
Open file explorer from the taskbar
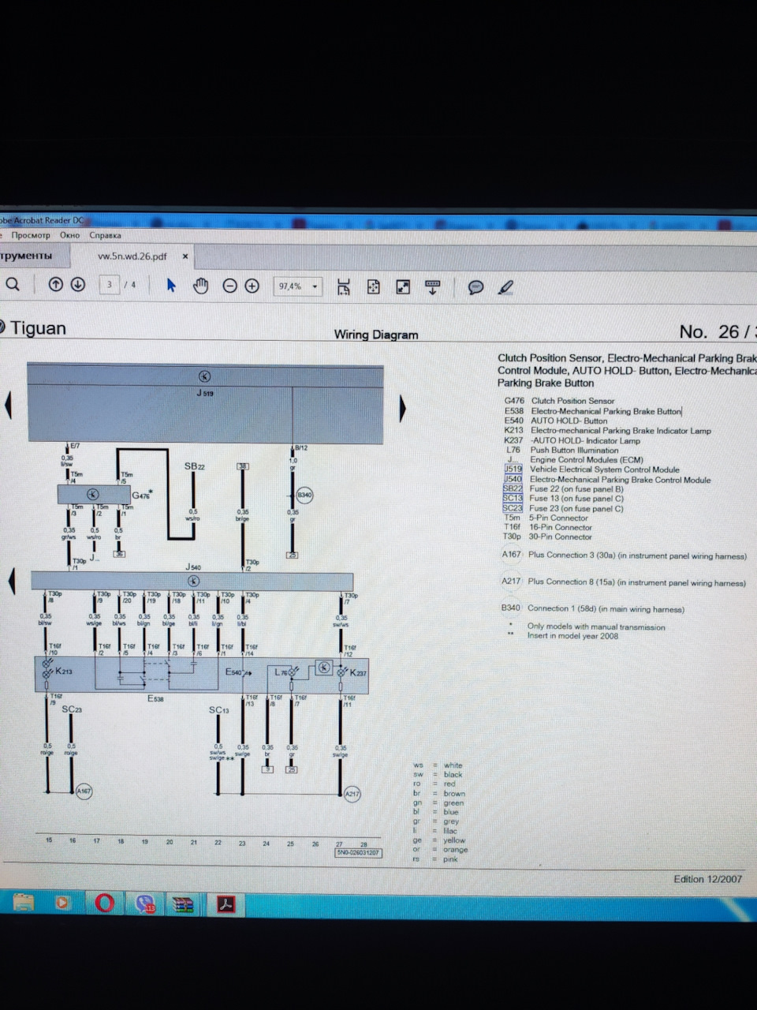tap(24, 903)
